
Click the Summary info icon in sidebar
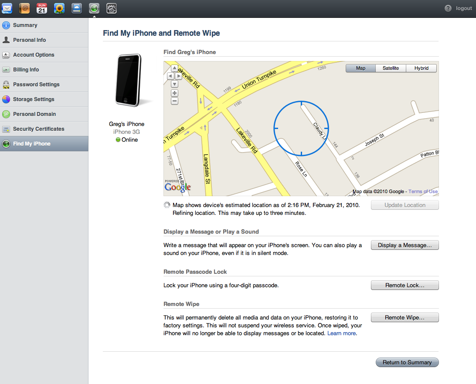pos(6,25)
